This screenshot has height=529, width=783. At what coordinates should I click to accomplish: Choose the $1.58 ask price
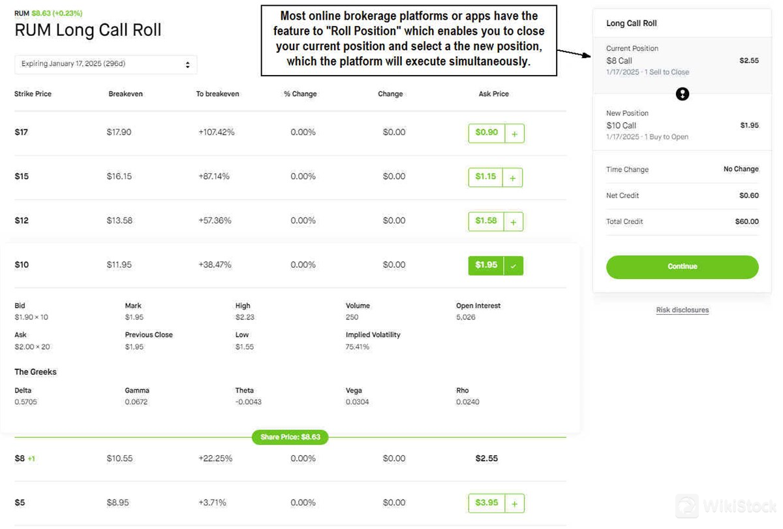[x=485, y=221]
